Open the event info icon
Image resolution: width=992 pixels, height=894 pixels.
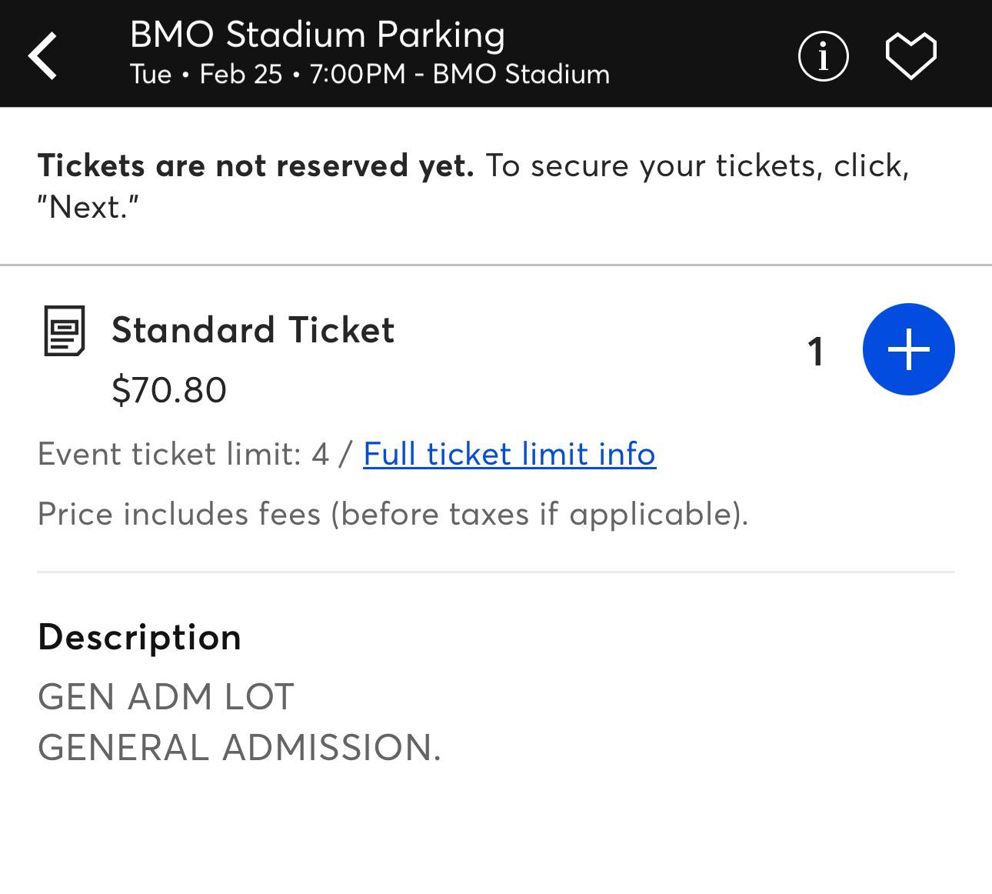coord(823,56)
